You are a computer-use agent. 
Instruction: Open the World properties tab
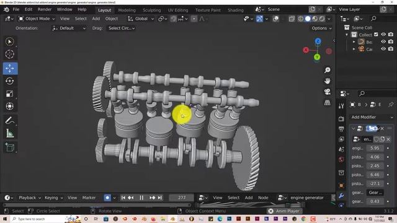[341, 160]
